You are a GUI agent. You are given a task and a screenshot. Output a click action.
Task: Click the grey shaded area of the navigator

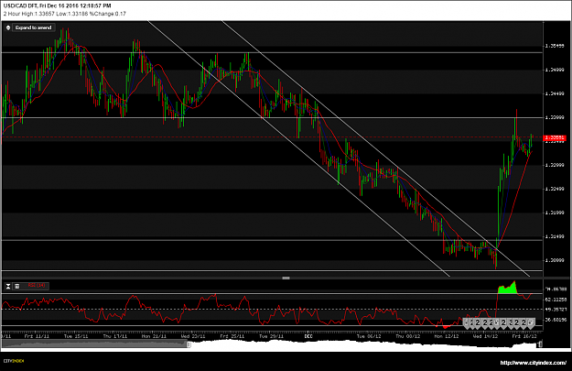[x=95, y=344]
